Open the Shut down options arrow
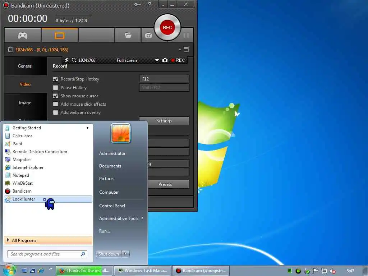Viewport: 368px width, 276px height. (125, 254)
